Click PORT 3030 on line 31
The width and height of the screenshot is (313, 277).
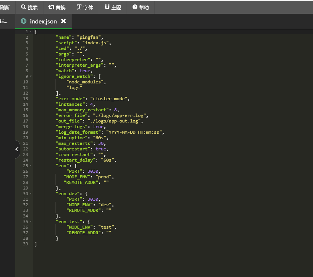pos(93,199)
